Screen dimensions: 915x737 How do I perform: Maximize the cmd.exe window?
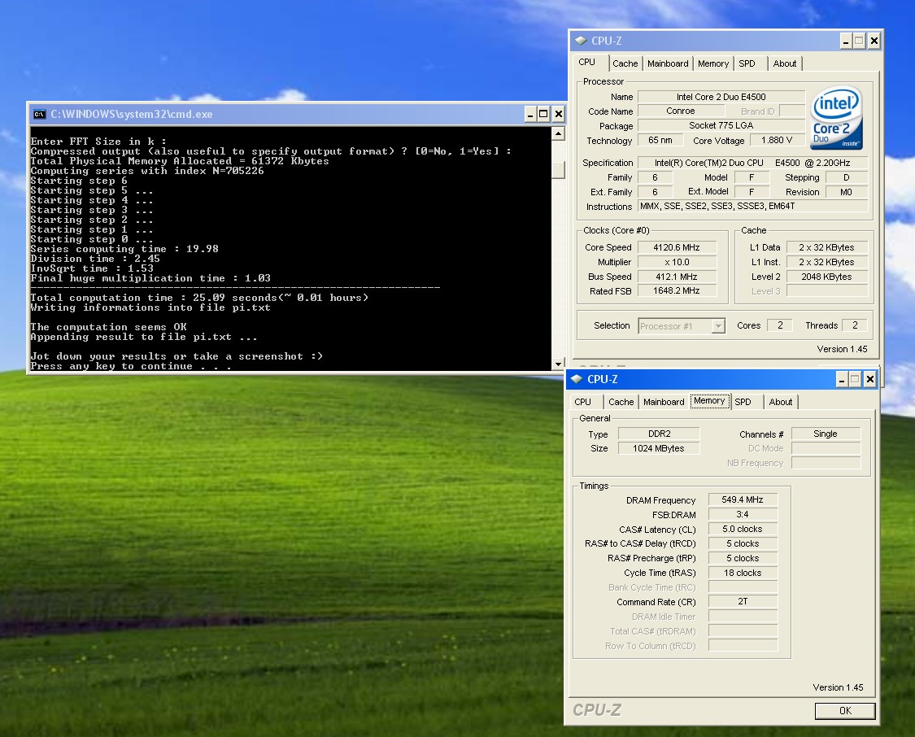click(x=543, y=115)
